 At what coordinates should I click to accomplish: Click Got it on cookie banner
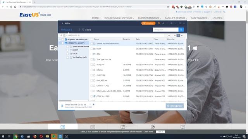(x=160, y=132)
